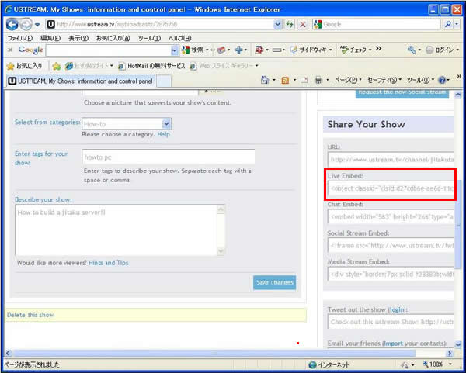This screenshot has height=373, width=466.
Task: Click the サイドウィキ toolbar button
Action: [311, 50]
